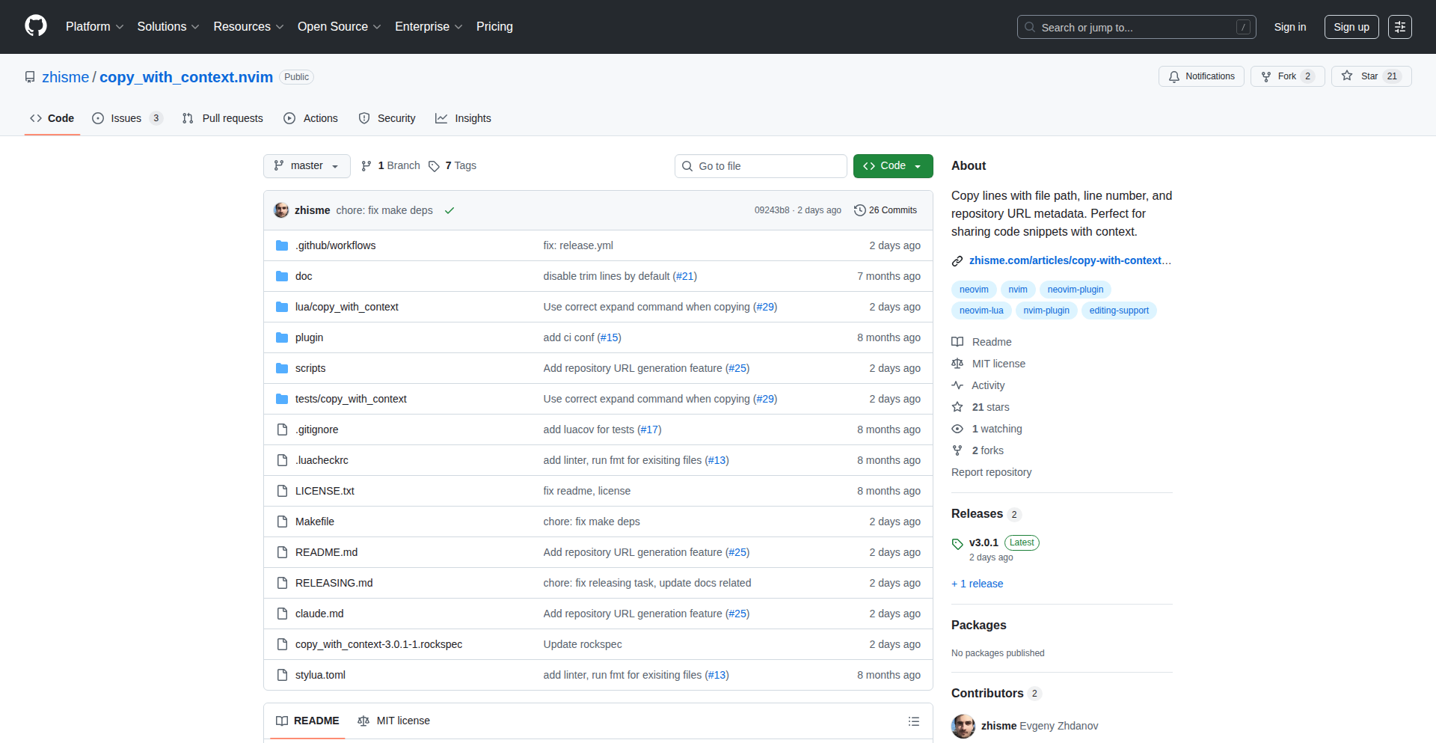Open the green Code dropdown button
Viewport: 1436px width, 743px height.
pyautogui.click(x=892, y=165)
